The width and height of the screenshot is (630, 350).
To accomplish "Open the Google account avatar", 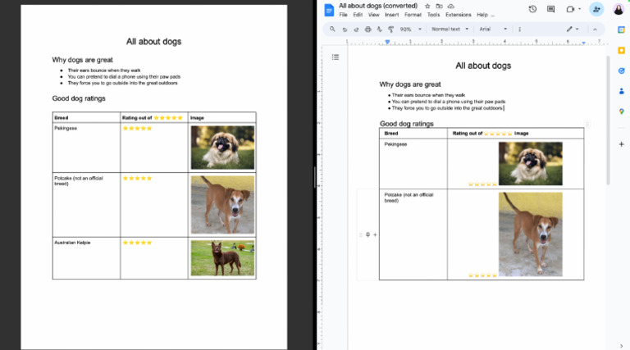I will 619,9.
